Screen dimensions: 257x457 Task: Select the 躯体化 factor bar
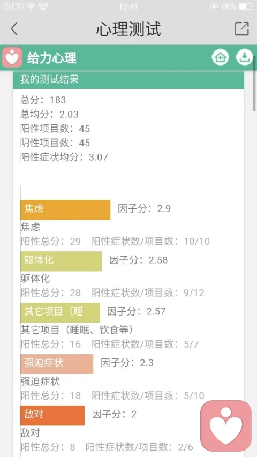[61, 261]
